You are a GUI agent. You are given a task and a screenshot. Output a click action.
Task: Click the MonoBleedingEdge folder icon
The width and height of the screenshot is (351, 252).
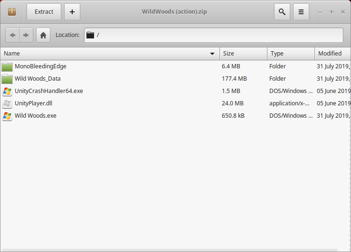point(7,66)
